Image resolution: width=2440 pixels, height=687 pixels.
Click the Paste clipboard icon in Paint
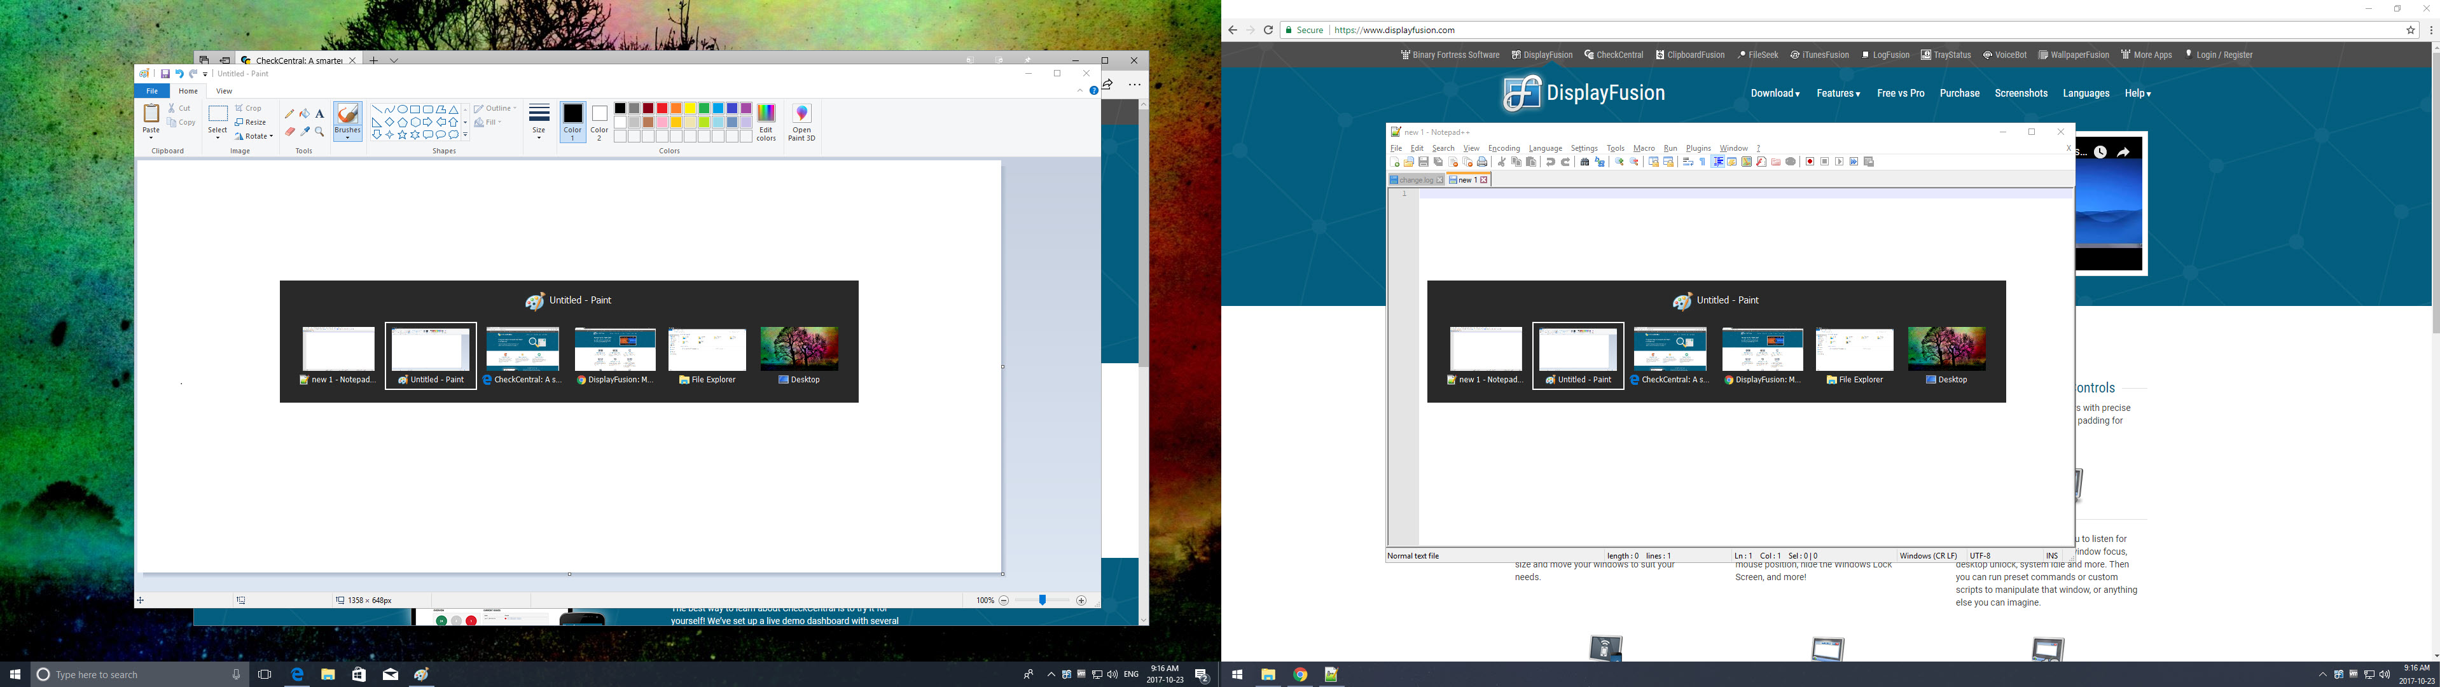pos(151,113)
